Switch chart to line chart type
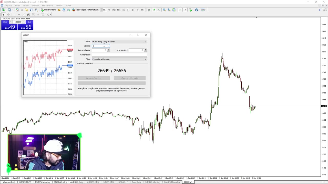Image resolution: width=328 pixels, height=184 pixels. (x=159, y=10)
